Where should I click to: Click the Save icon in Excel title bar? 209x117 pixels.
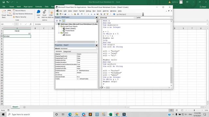4,2
